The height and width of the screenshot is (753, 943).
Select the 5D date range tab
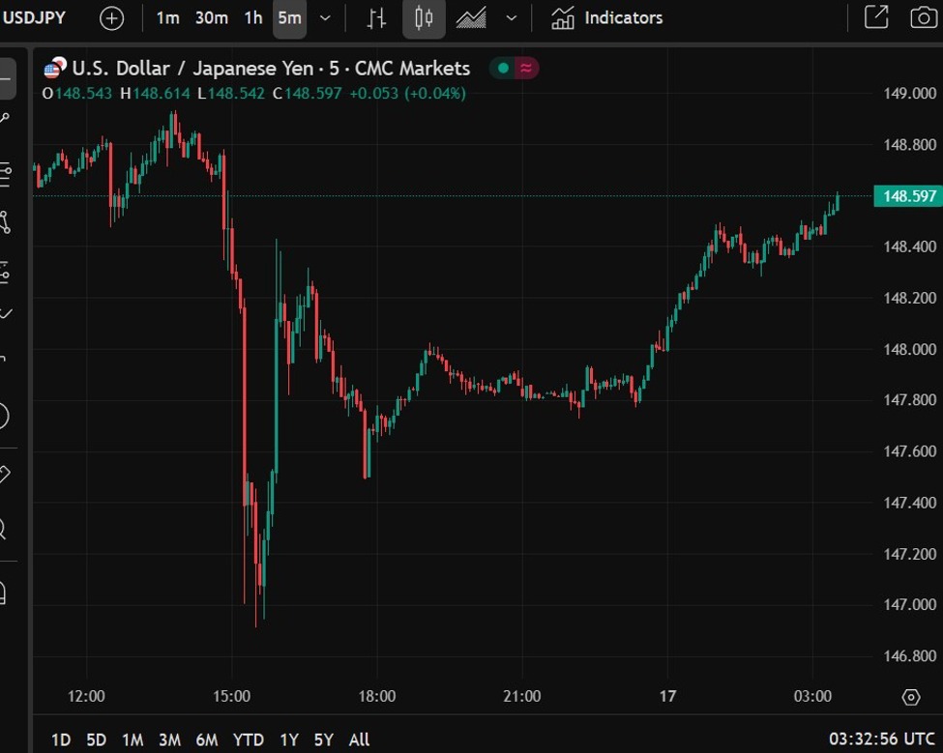coord(96,739)
